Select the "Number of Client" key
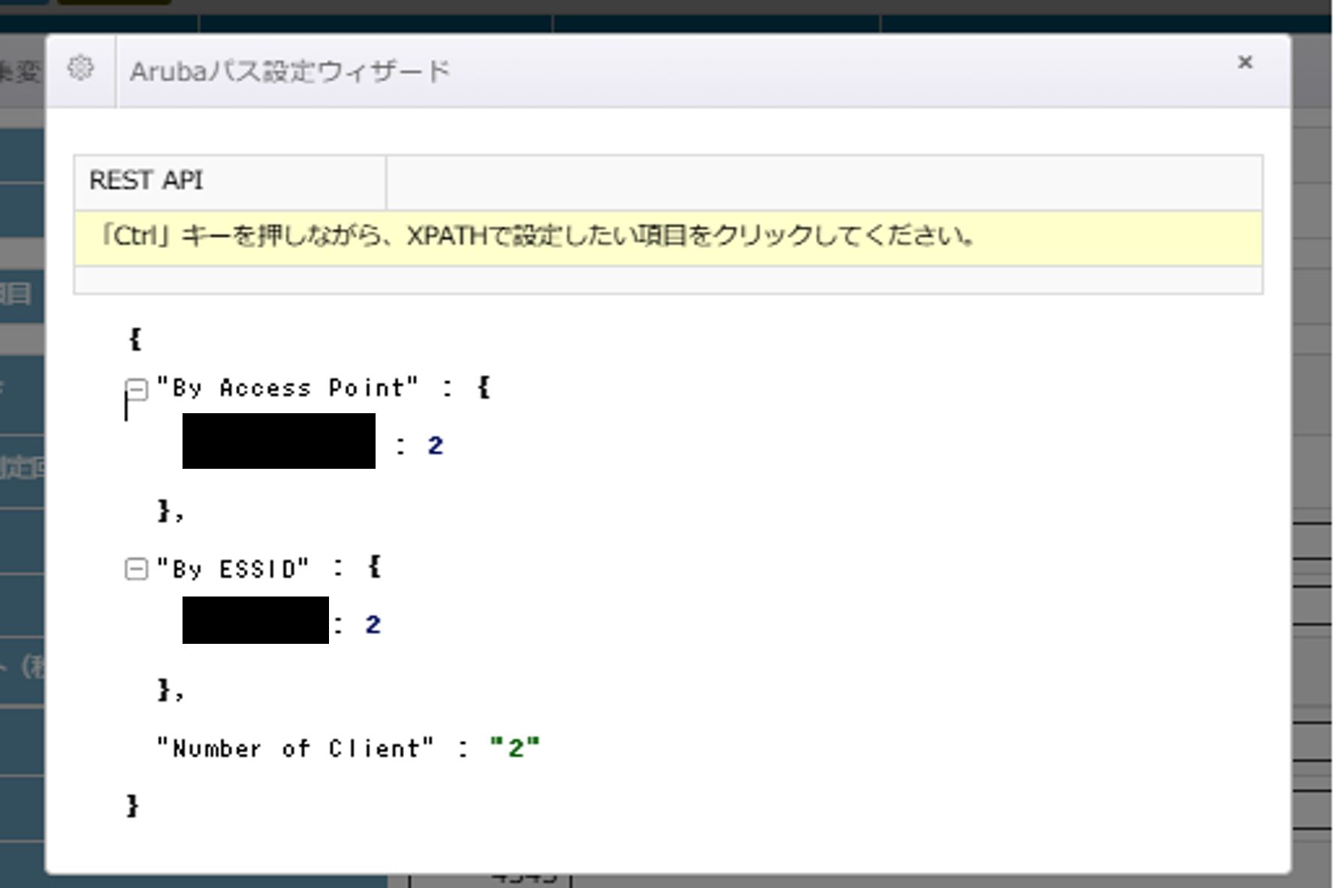This screenshot has width=1337, height=888. (295, 748)
